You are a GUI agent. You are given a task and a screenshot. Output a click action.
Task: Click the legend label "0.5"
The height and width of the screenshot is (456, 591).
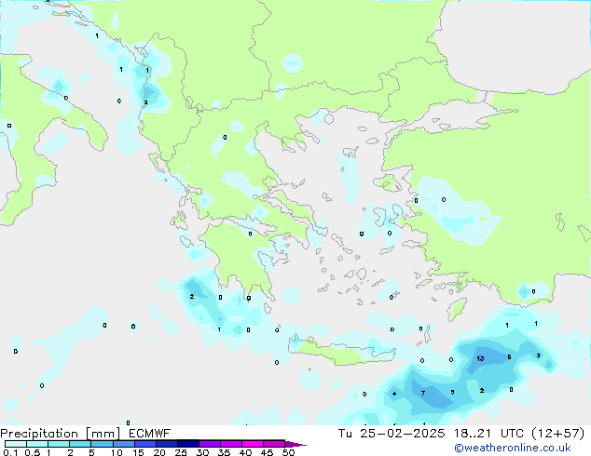point(33,452)
